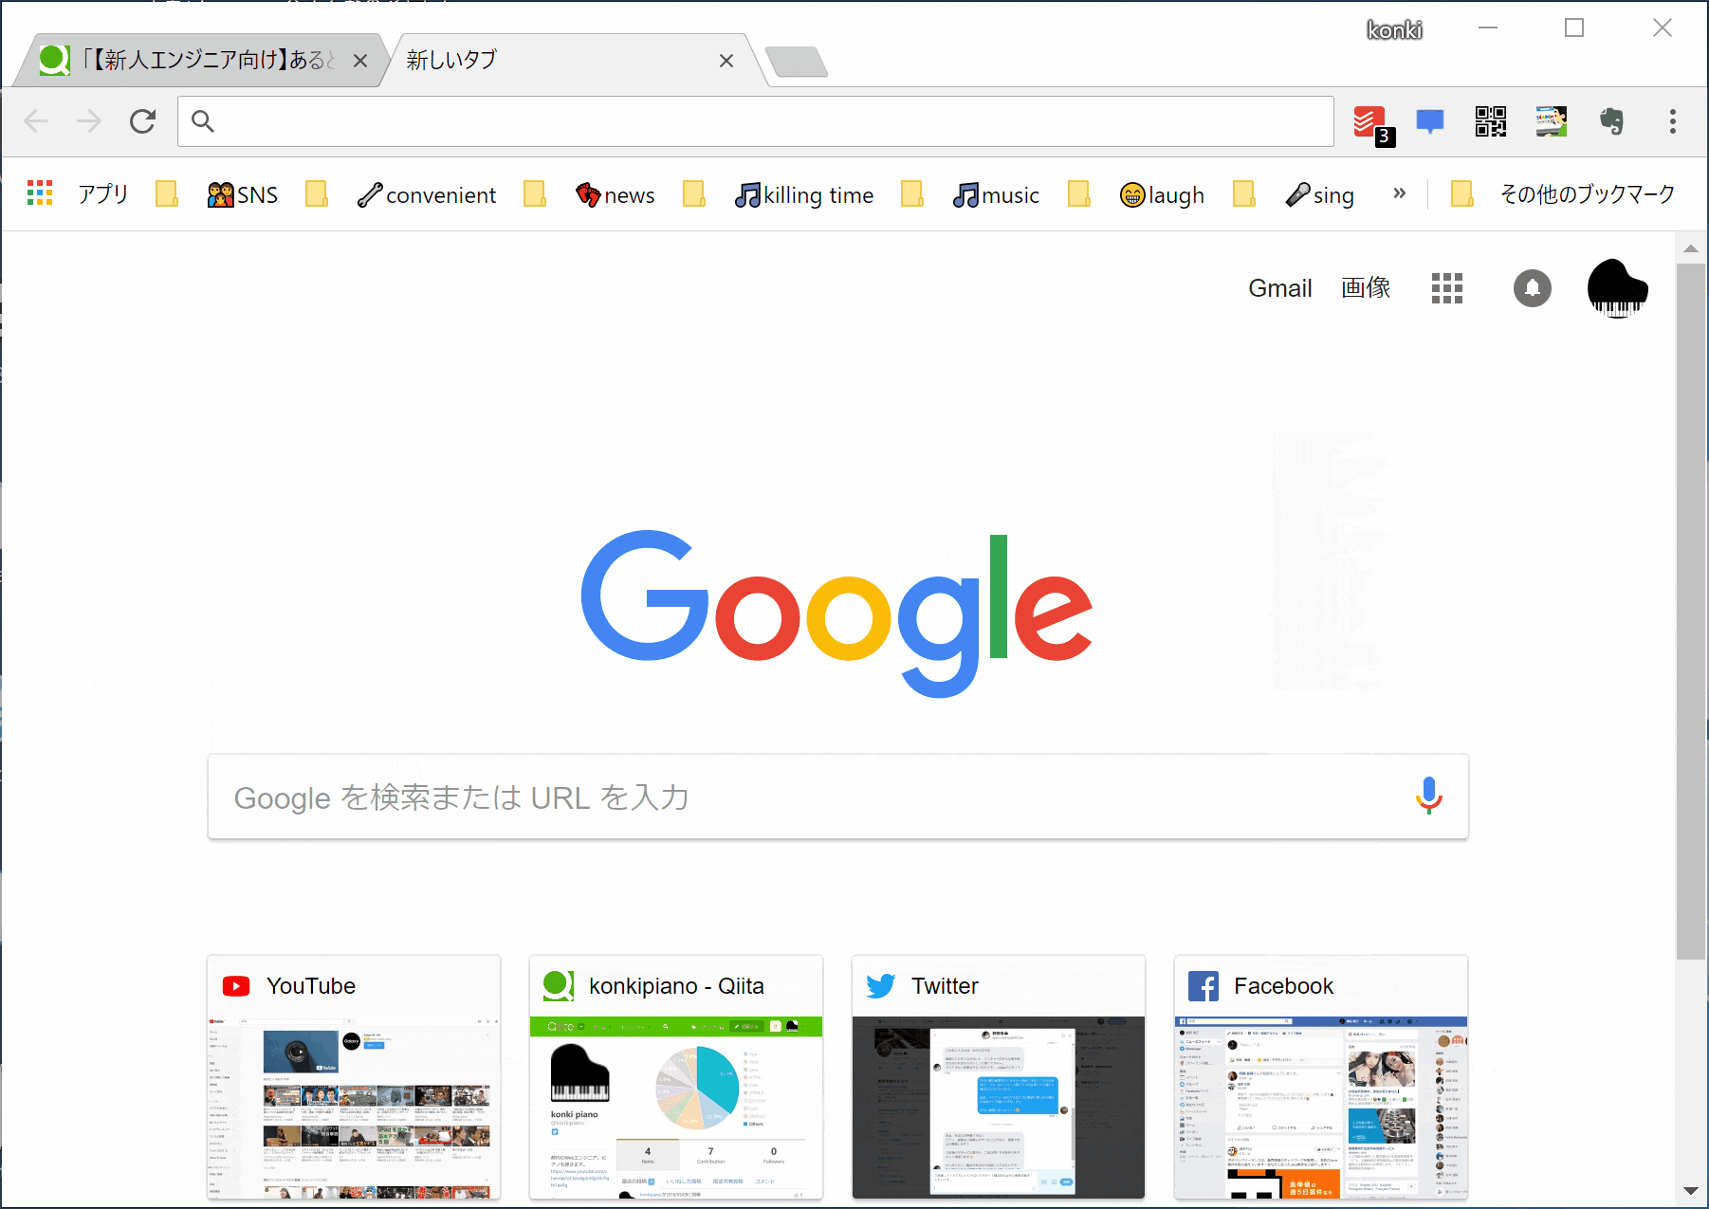Viewport: 1709px width, 1209px height.
Task: Open the 画像 images link
Action: (1366, 288)
